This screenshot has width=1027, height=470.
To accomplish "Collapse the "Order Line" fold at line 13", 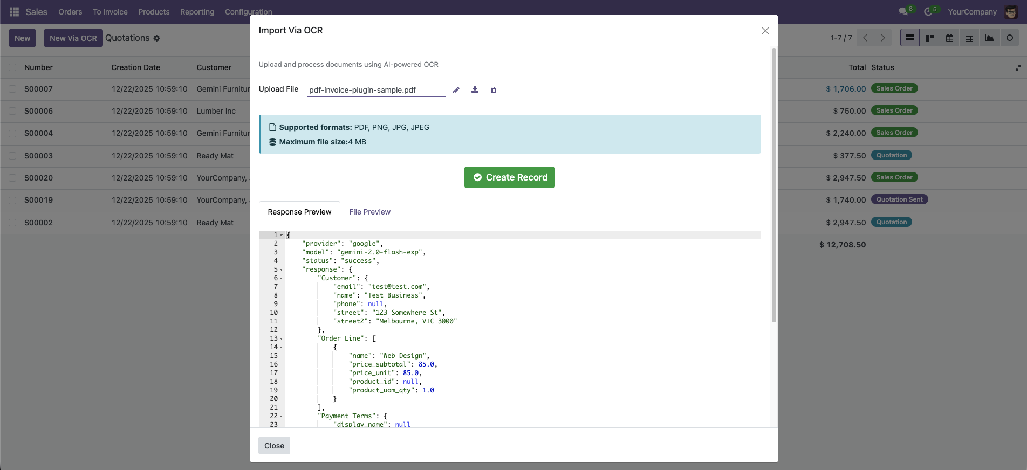I will (x=281, y=338).
